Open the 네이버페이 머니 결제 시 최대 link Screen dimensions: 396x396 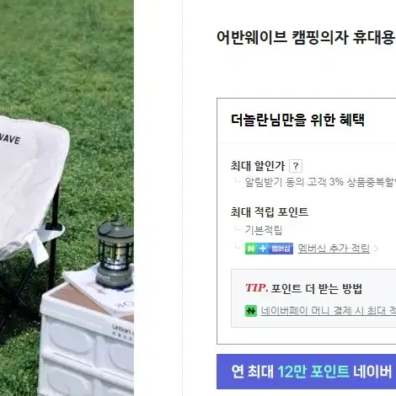point(328,311)
